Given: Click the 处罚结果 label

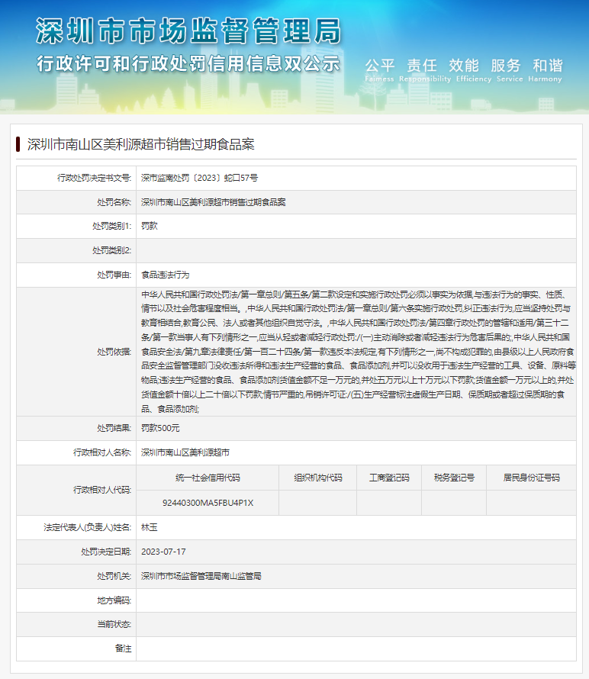Looking at the screenshot, I should coord(114,428).
